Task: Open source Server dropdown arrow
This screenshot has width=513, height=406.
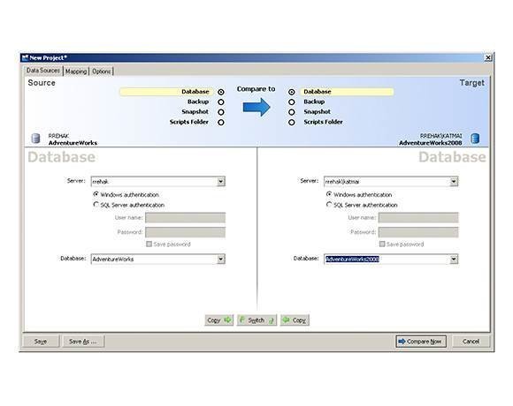Action: (x=221, y=182)
